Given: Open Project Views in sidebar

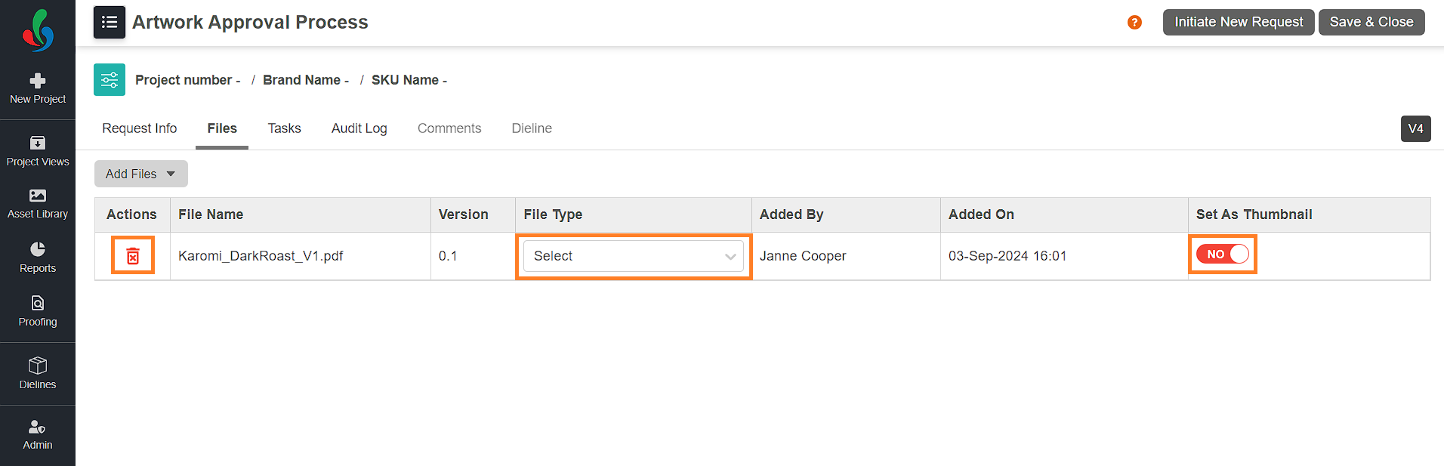Looking at the screenshot, I should pos(38,151).
